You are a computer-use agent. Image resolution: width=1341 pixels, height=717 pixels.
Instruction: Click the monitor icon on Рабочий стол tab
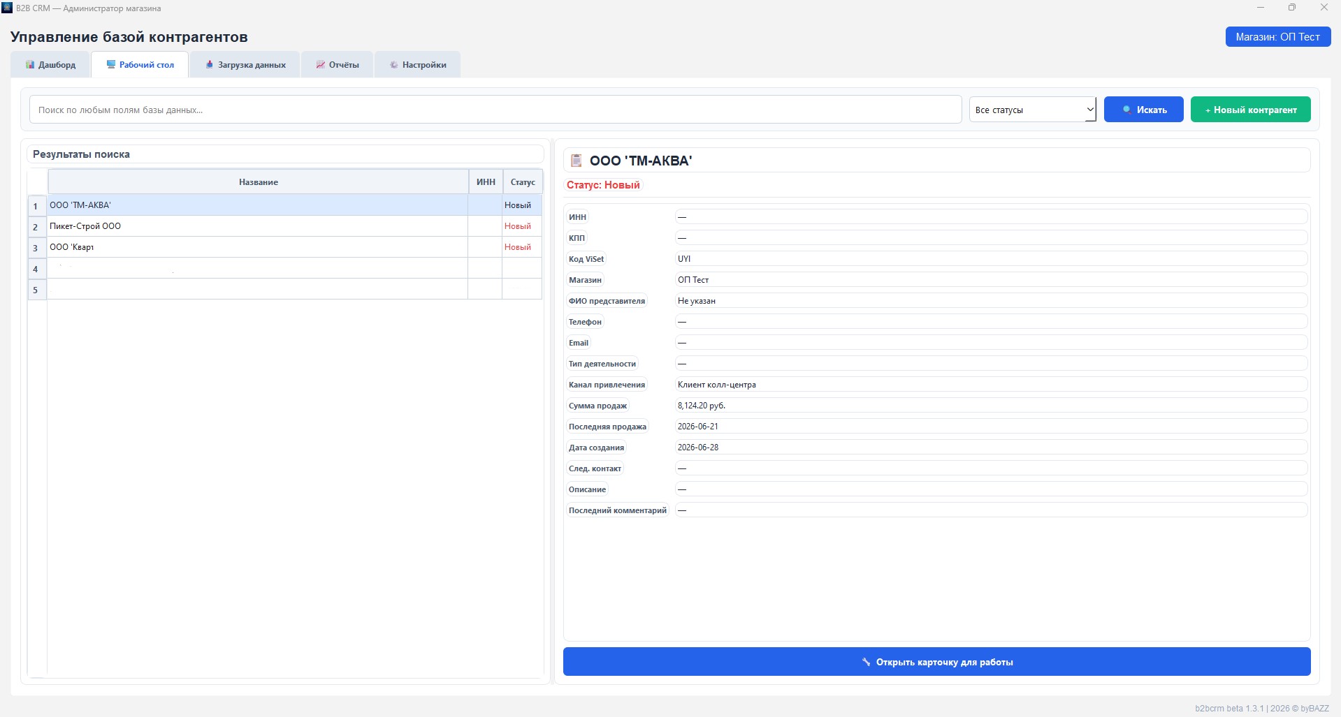(111, 64)
